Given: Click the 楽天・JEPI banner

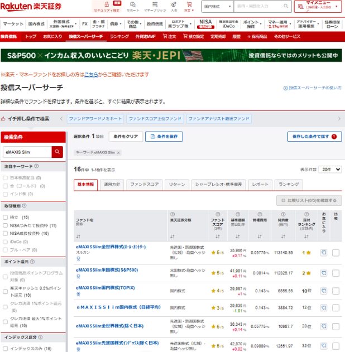Looking at the screenshot, I should coord(171,55).
